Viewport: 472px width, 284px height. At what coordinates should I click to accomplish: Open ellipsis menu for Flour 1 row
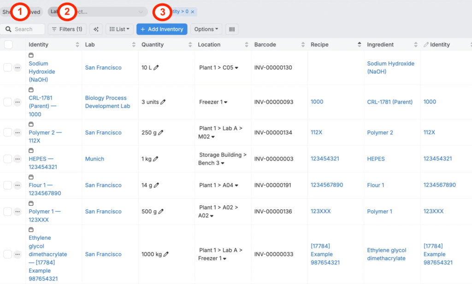point(18,185)
